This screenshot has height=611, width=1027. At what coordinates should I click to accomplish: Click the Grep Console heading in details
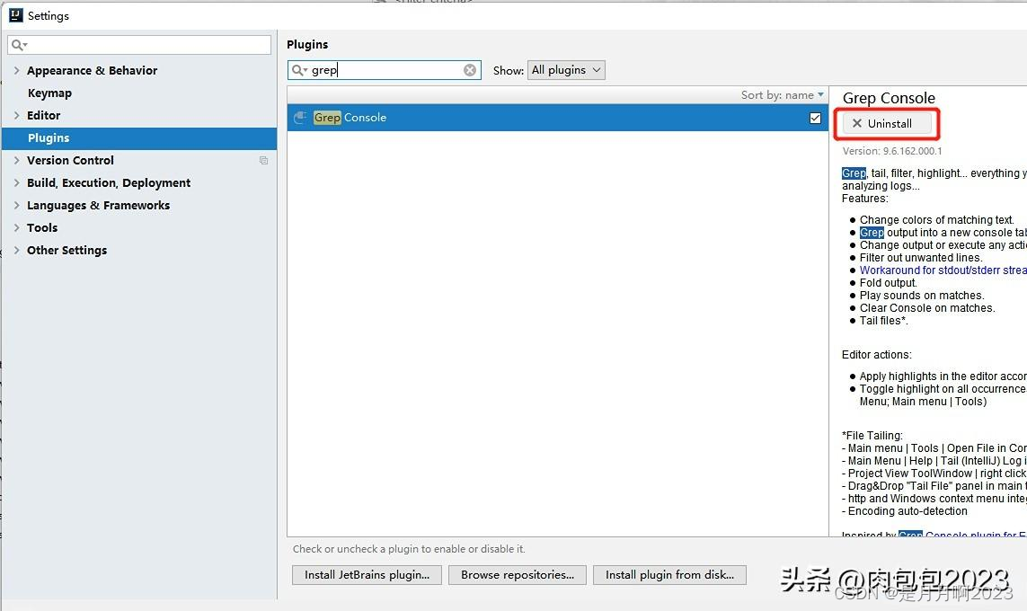pyautogui.click(x=889, y=98)
